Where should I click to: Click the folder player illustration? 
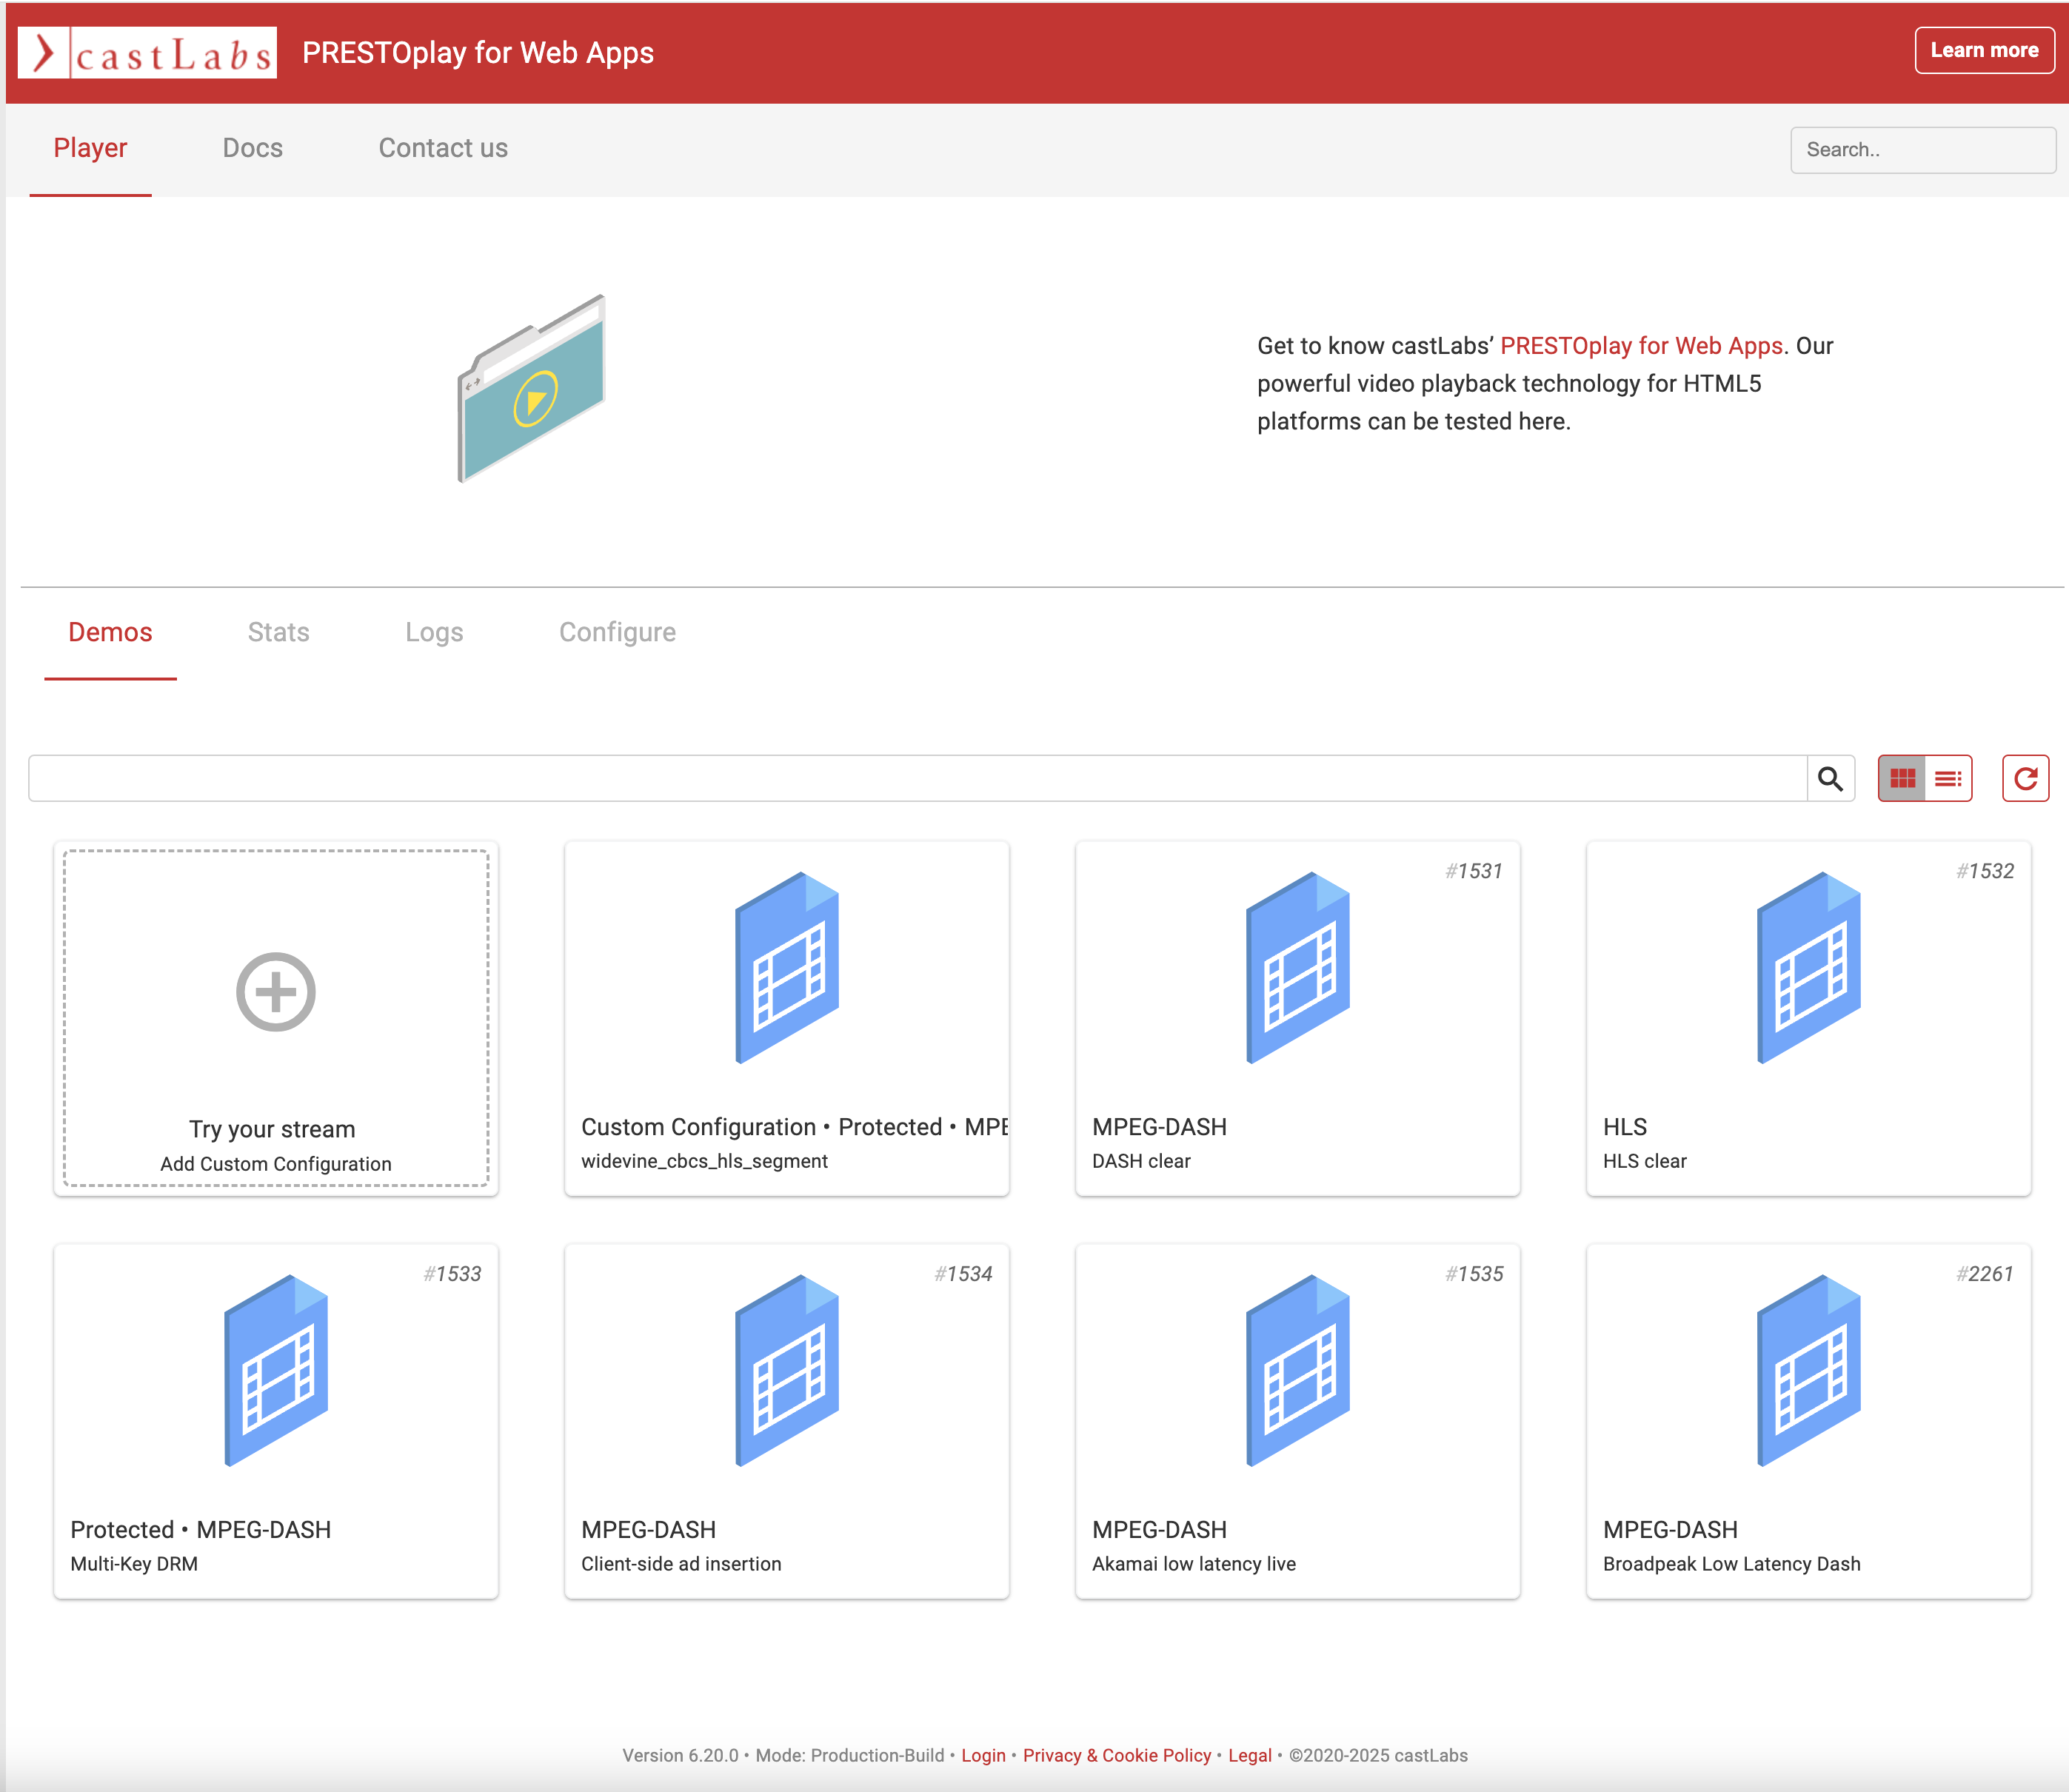(x=532, y=389)
